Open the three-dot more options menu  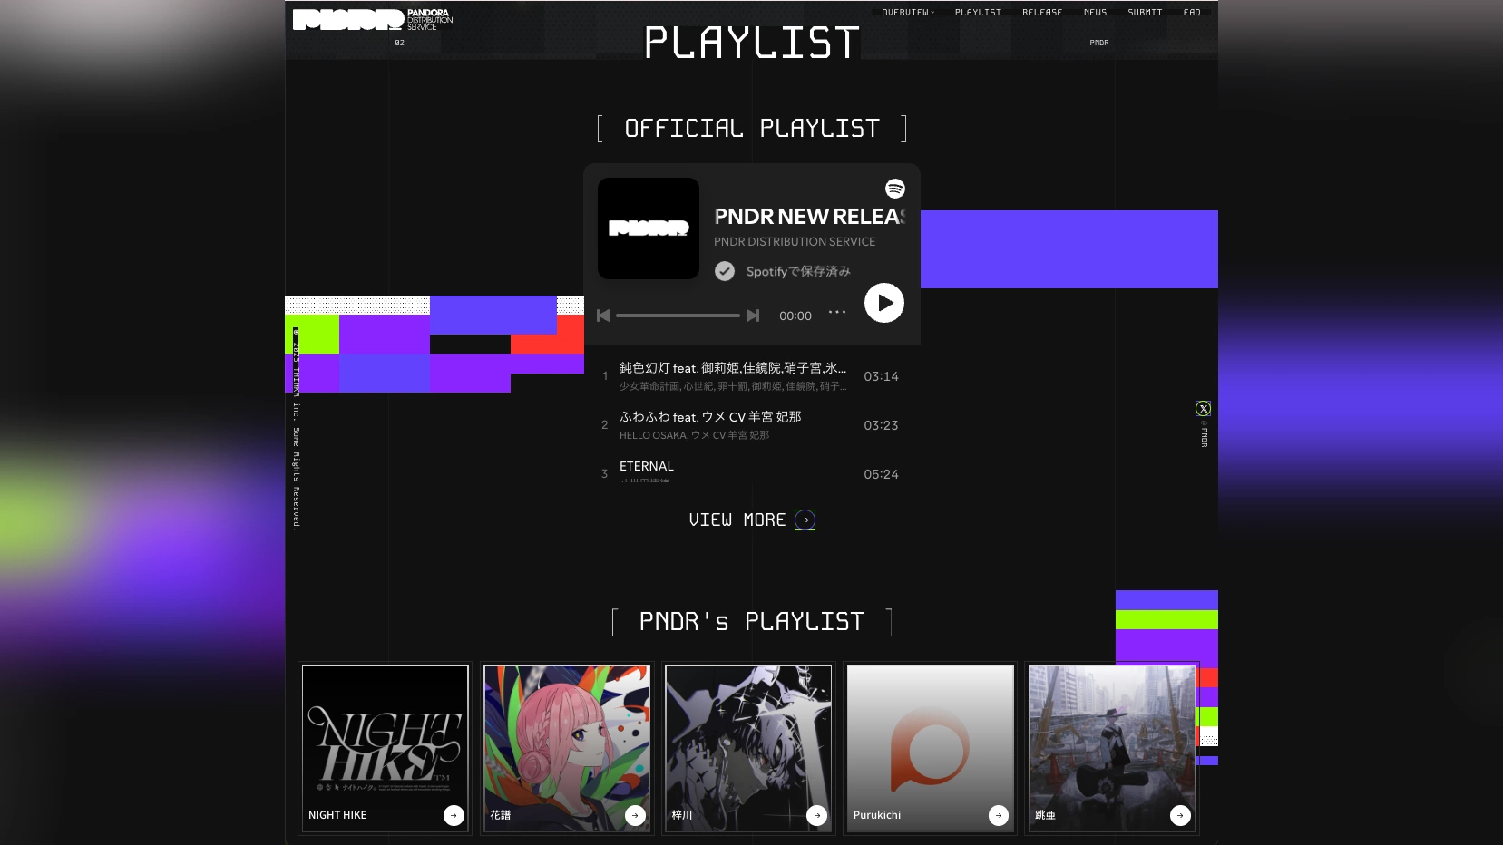click(x=837, y=312)
